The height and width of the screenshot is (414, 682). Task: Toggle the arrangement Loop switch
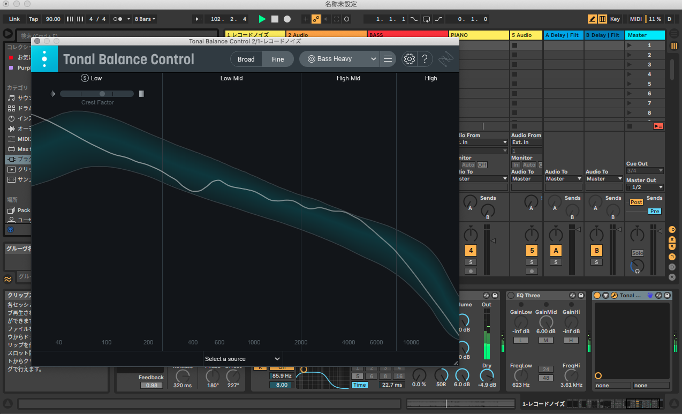pyautogui.click(x=426, y=19)
